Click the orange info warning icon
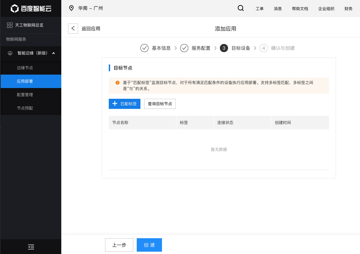Screen dimensions: 360x254 pos(118,83)
